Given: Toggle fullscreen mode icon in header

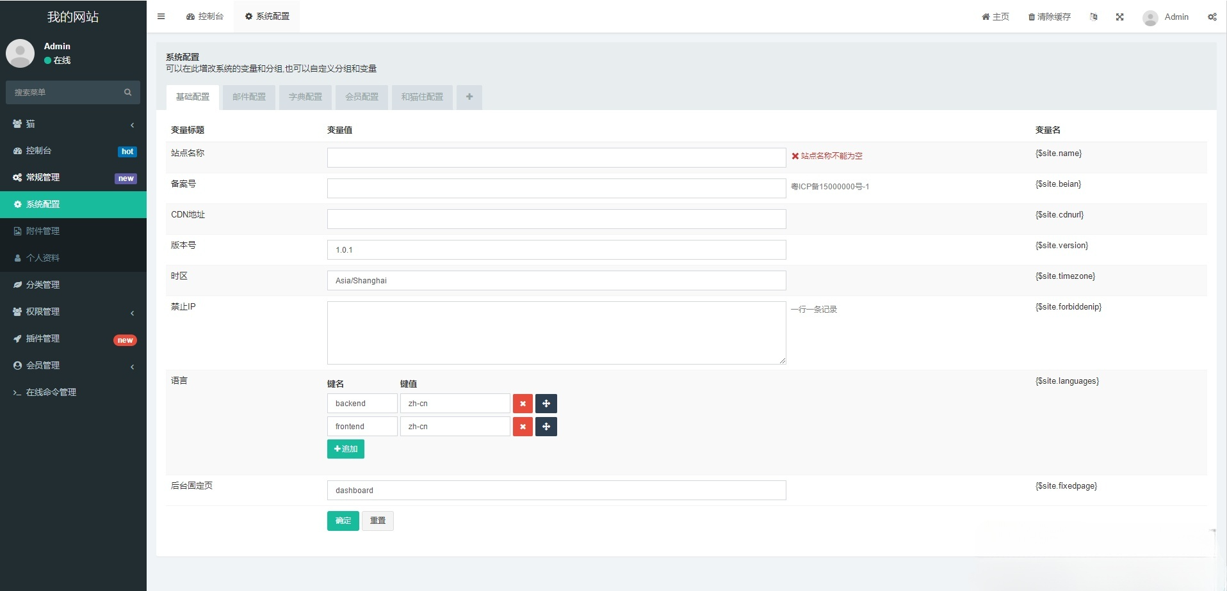Looking at the screenshot, I should (1119, 17).
